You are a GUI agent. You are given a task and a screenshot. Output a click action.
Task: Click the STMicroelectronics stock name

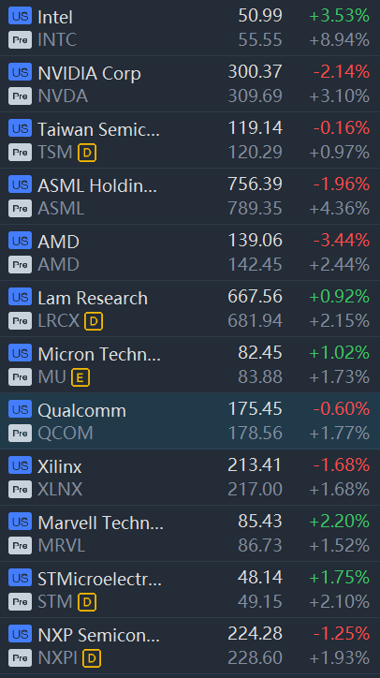(100, 579)
